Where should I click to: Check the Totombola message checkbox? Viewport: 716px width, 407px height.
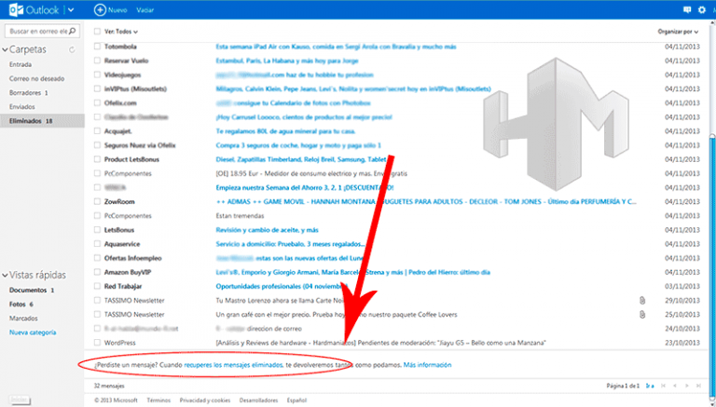(x=97, y=46)
